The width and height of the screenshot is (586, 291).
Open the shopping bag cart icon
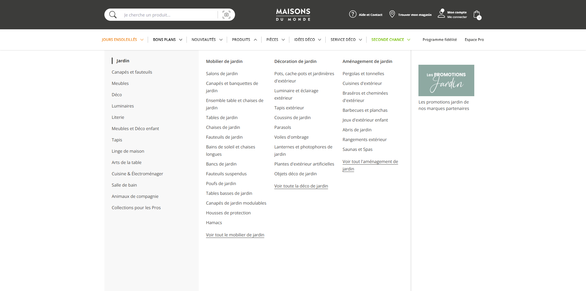point(477,15)
